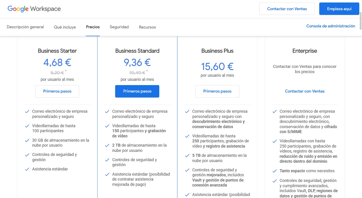Click Contactar con Ventas link under Enterprise
362x198 pixels.
305,91
